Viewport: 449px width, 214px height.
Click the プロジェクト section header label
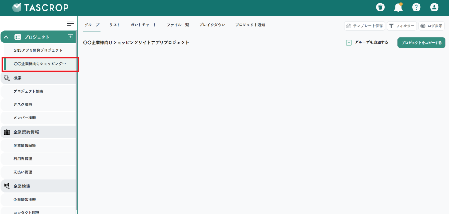37,37
